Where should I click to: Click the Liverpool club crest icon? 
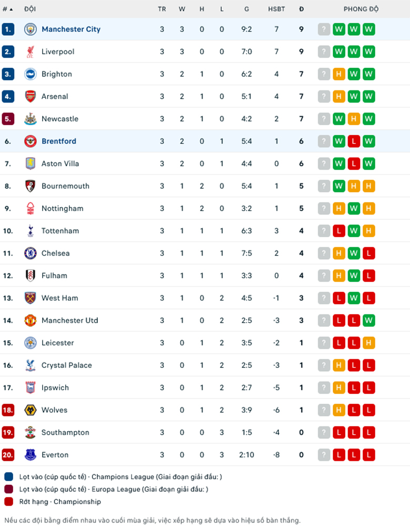[x=30, y=52]
